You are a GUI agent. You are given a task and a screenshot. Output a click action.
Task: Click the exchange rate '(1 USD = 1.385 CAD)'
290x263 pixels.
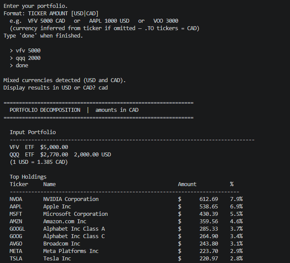(39, 162)
